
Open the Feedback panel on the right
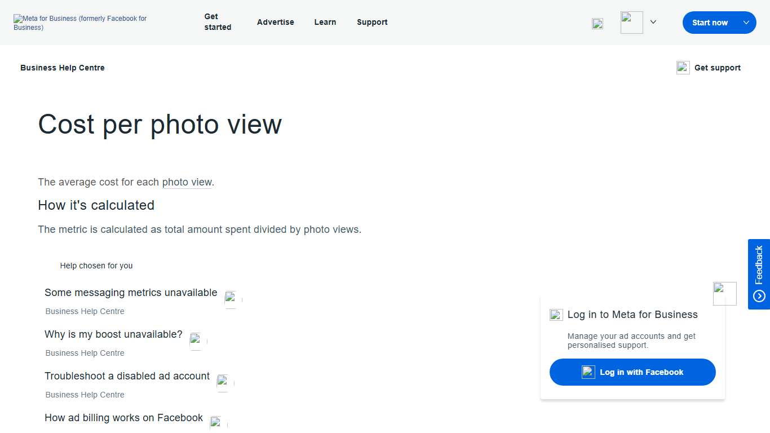759,274
